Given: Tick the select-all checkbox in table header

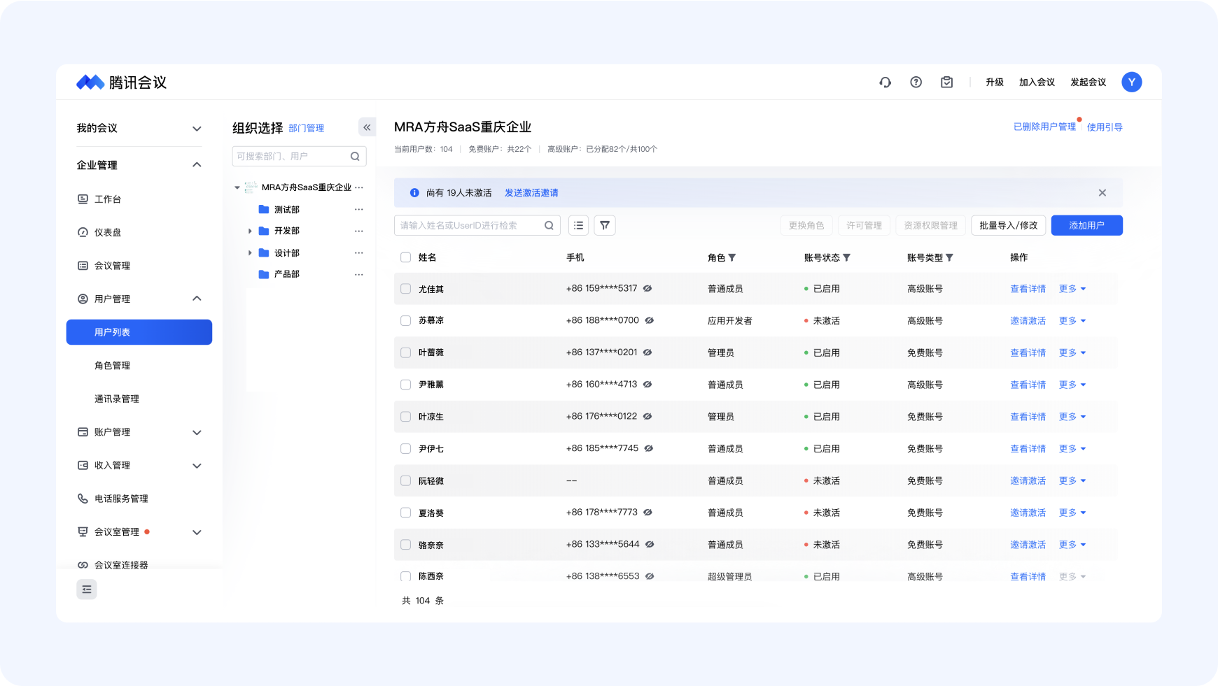Looking at the screenshot, I should coord(405,257).
